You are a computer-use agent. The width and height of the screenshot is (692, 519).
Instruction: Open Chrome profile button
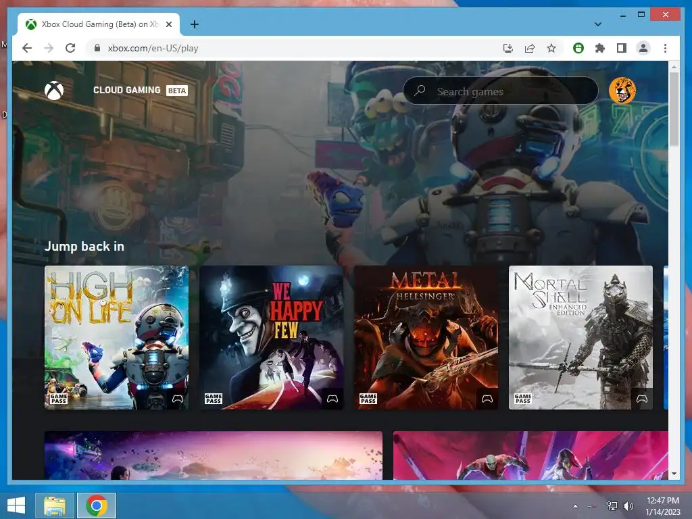pyautogui.click(x=643, y=48)
